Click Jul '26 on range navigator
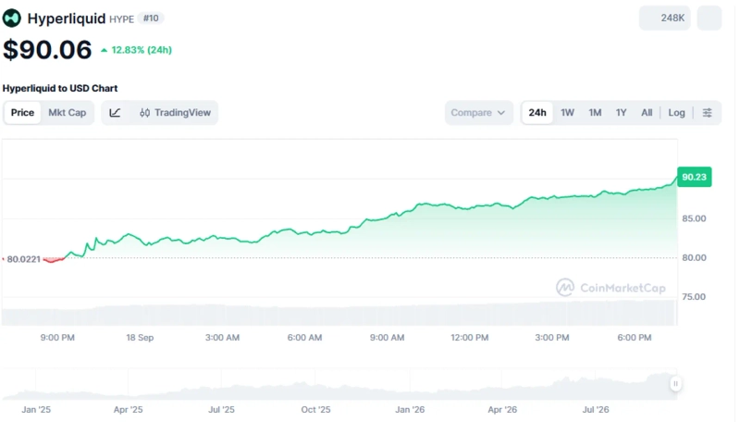The width and height of the screenshot is (740, 422). [596, 410]
